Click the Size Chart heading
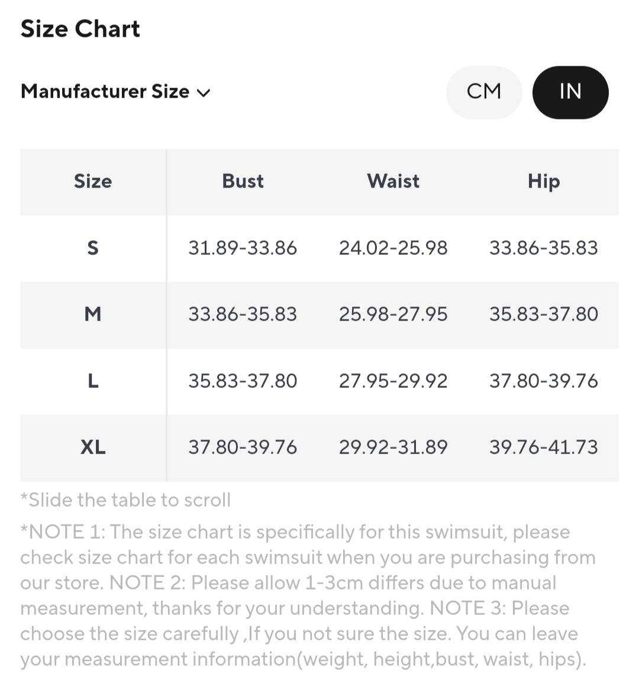The width and height of the screenshot is (639, 690). pos(80,29)
